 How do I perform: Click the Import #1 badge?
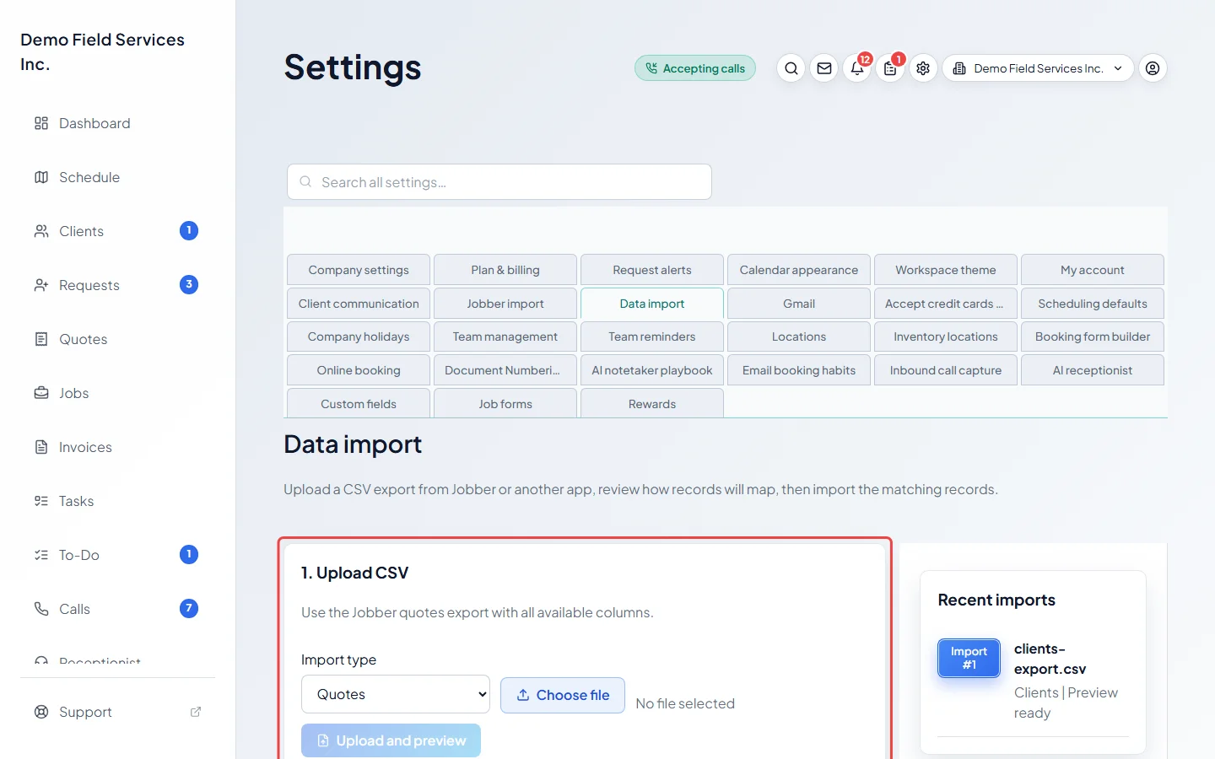[969, 658]
